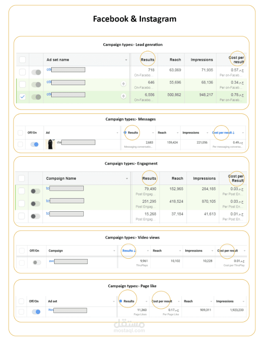This screenshot has height=340, width=259.
Task: Click the Off/On header in the Page like table
Action: point(34,301)
